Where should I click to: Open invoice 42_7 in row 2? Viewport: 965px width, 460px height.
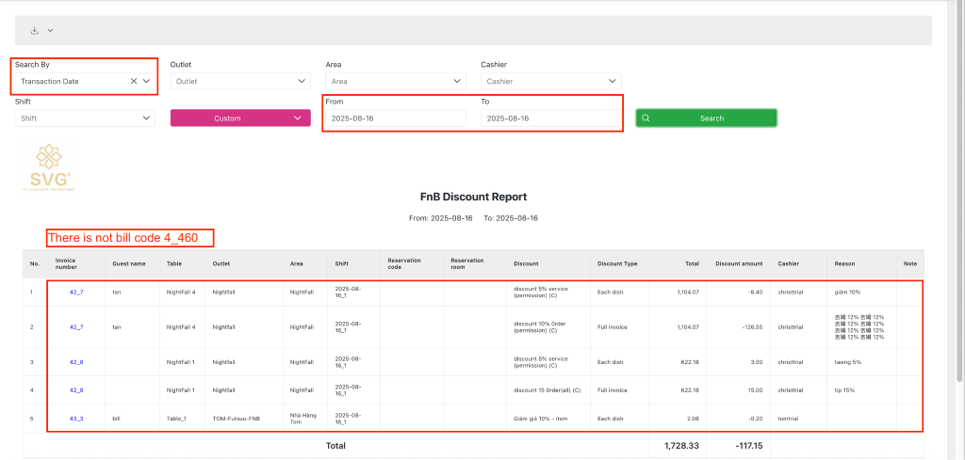(x=76, y=326)
